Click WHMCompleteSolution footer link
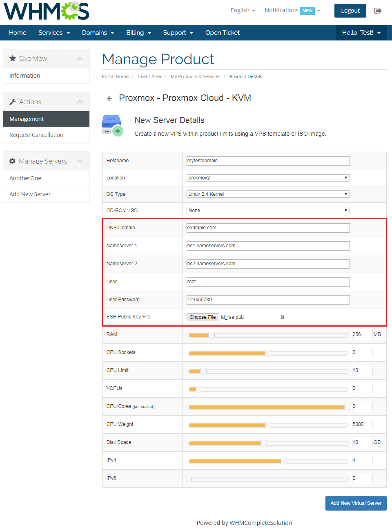392x531 pixels. [x=261, y=523]
